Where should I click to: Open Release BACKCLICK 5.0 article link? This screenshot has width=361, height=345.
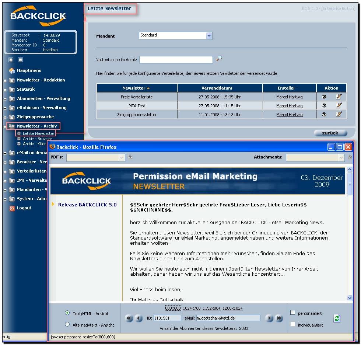click(87, 205)
